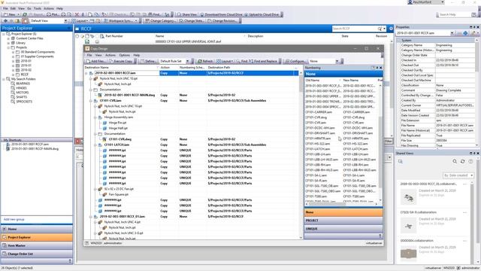Collapse Project Explorer root node
481x271 pixels.
click(4, 34)
